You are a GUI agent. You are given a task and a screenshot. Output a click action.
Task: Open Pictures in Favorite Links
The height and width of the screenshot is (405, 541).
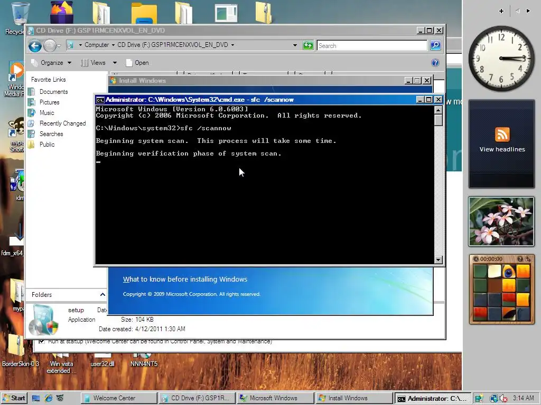[x=49, y=102]
